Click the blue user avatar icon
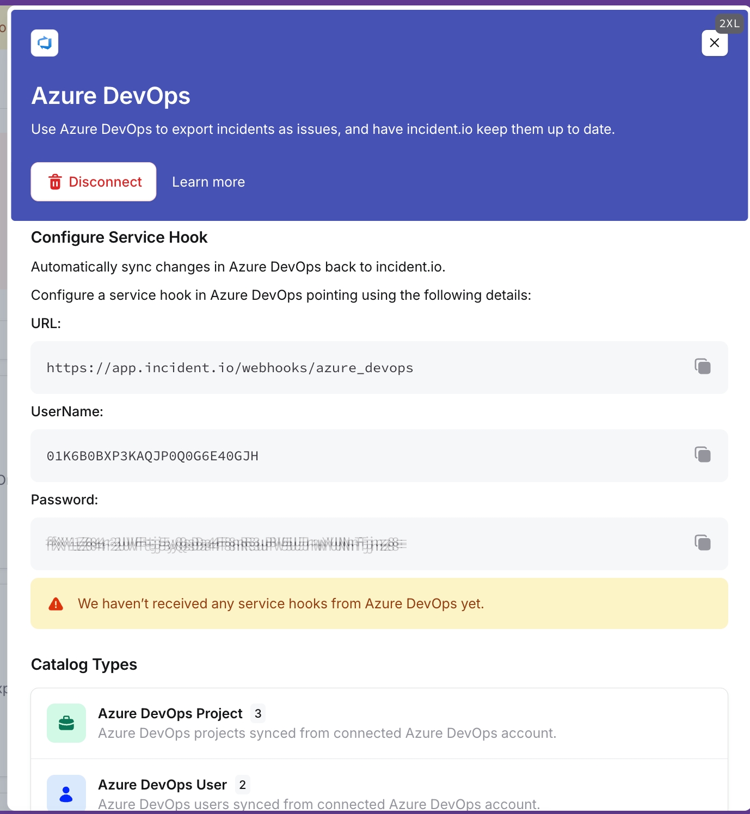 [66, 794]
